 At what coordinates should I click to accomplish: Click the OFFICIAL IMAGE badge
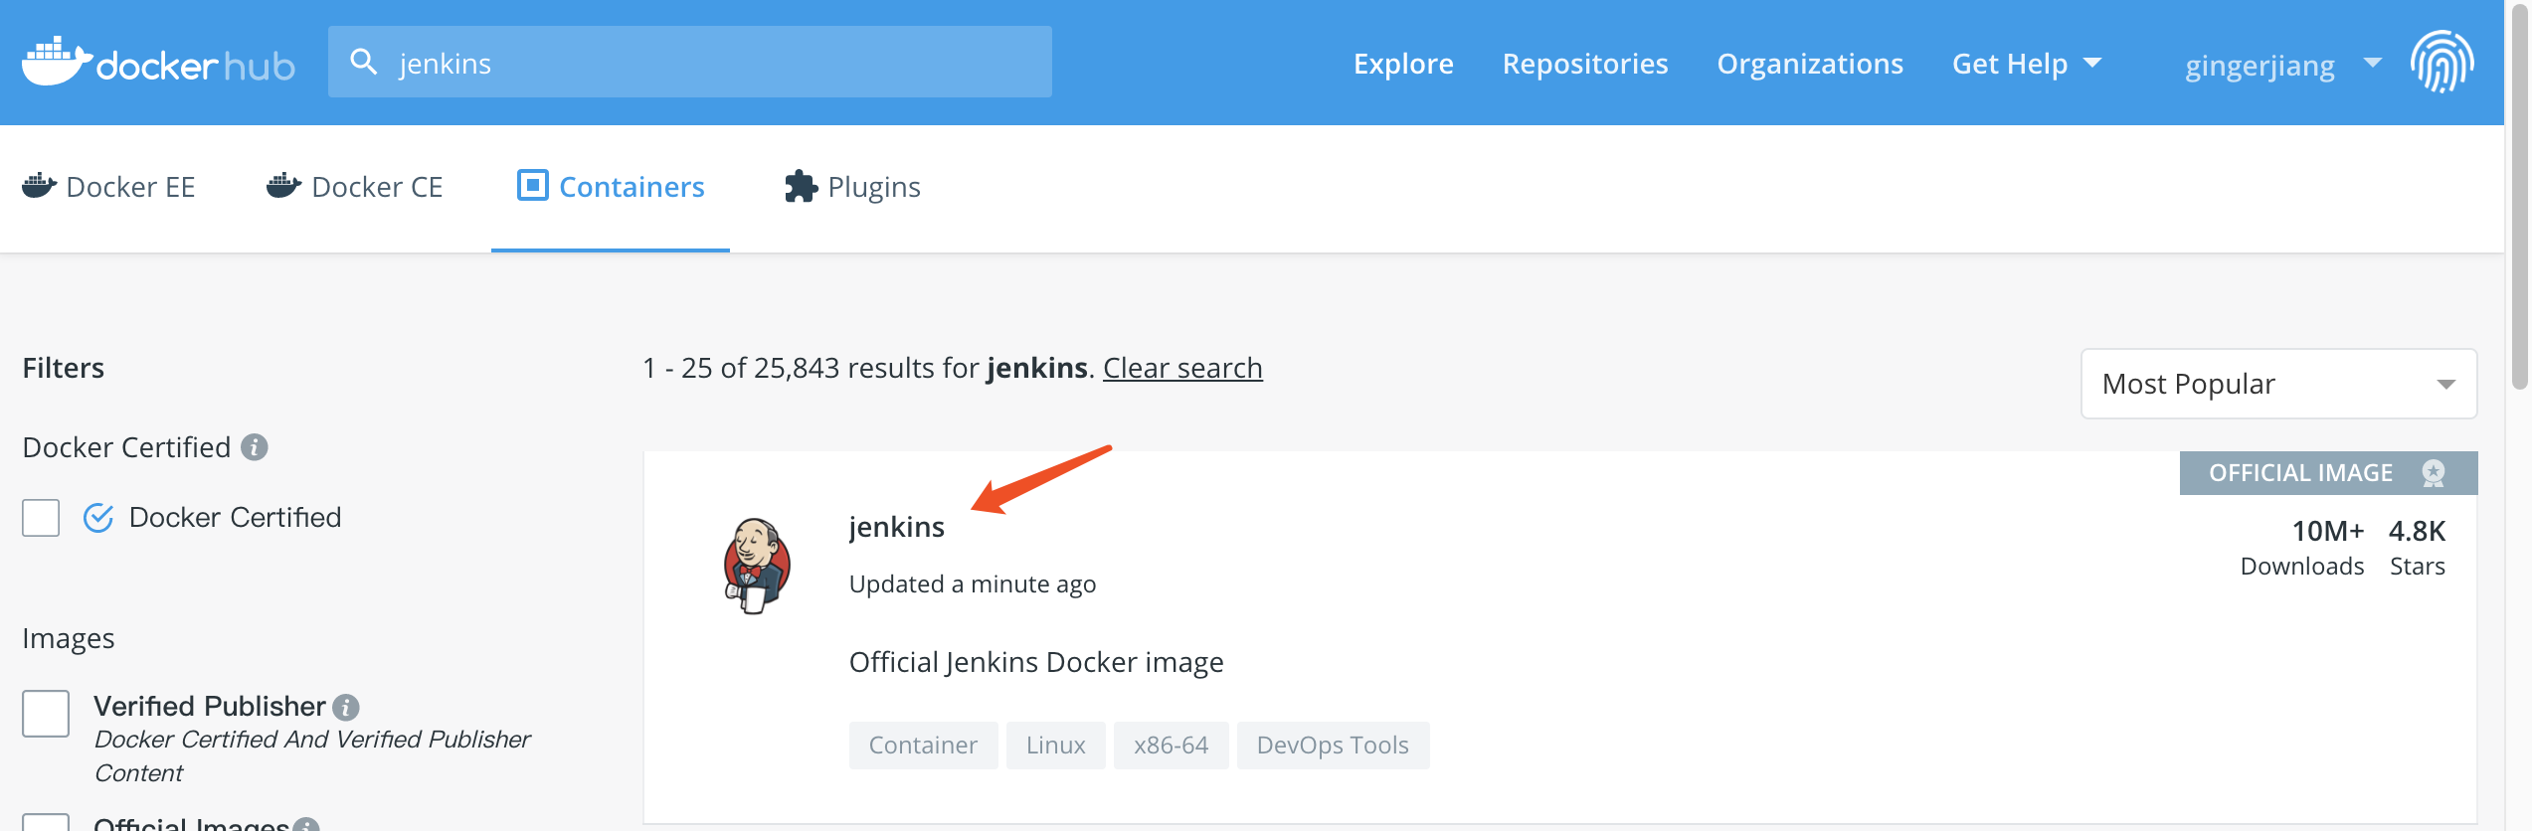click(2328, 473)
